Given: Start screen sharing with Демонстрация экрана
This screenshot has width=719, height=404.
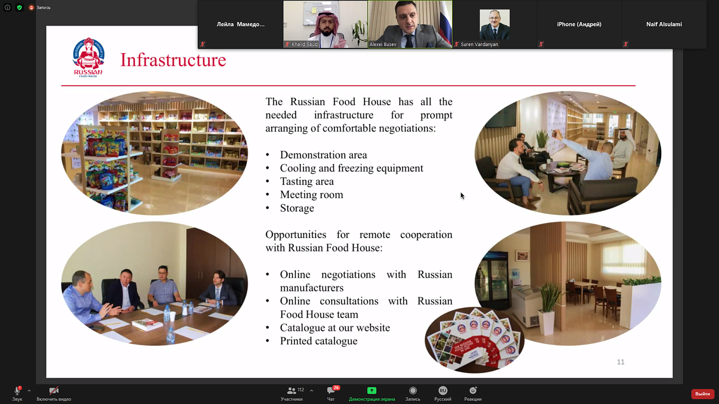Looking at the screenshot, I should pos(372,393).
